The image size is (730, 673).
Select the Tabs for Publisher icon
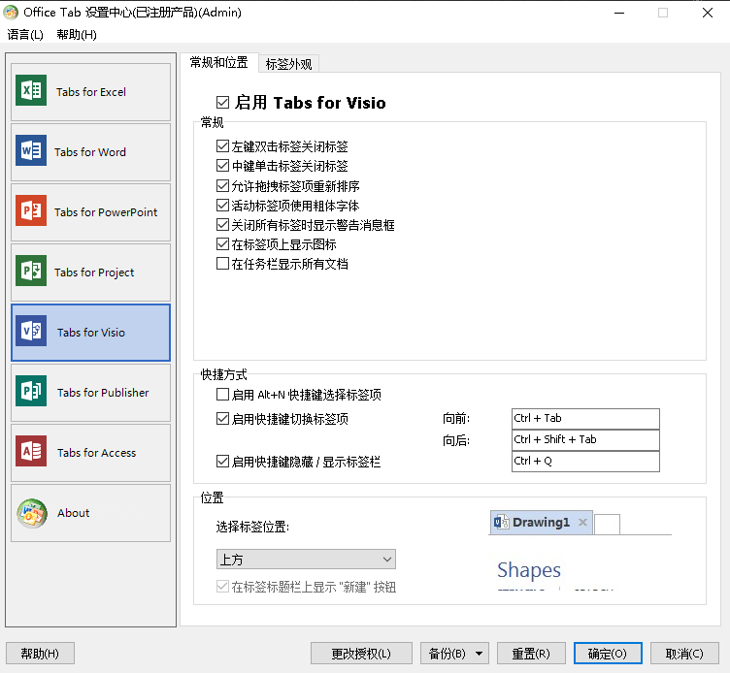tap(31, 393)
